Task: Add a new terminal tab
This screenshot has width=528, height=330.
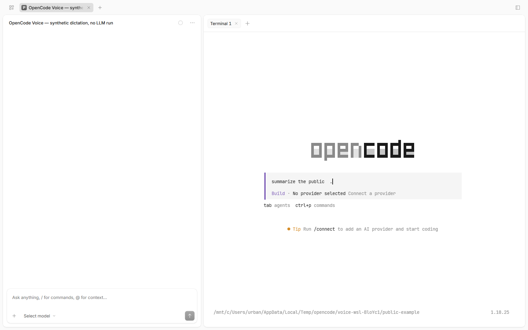Action: [247, 23]
